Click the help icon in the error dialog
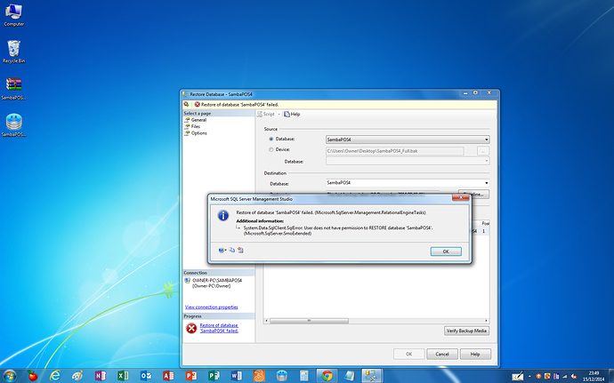 [221, 251]
